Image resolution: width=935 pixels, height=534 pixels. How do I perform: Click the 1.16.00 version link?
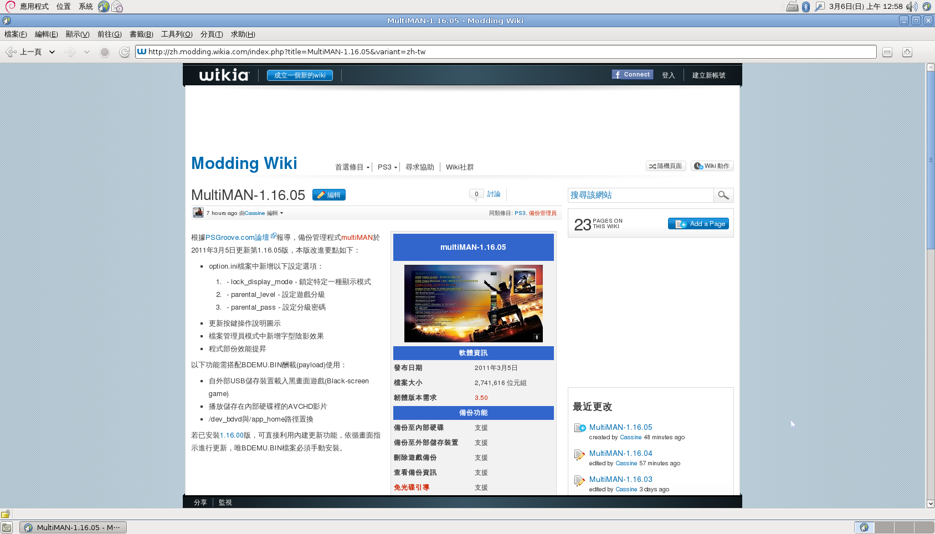click(232, 435)
